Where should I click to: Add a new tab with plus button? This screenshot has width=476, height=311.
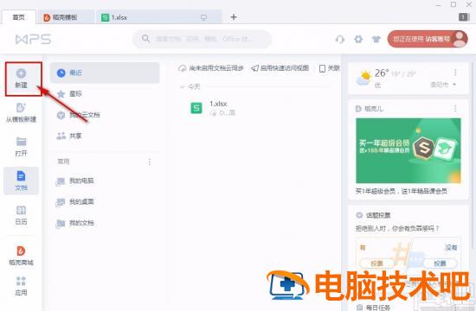(x=234, y=17)
